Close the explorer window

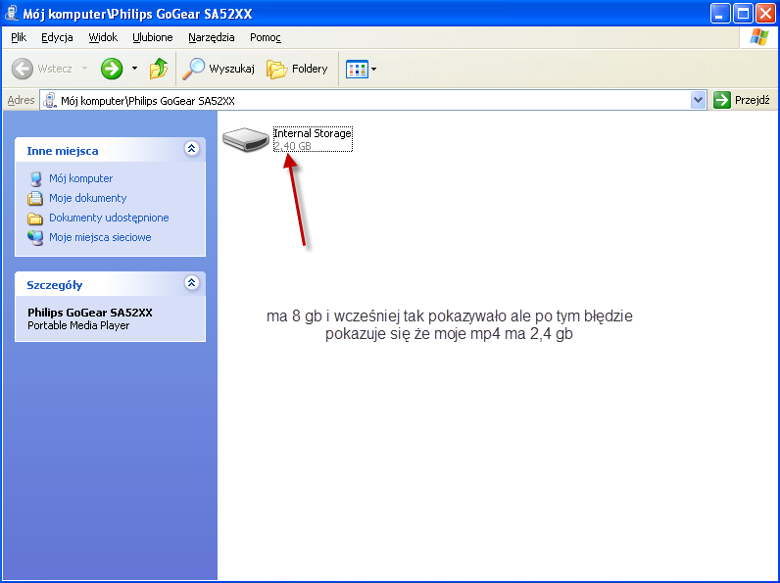pyautogui.click(x=766, y=14)
